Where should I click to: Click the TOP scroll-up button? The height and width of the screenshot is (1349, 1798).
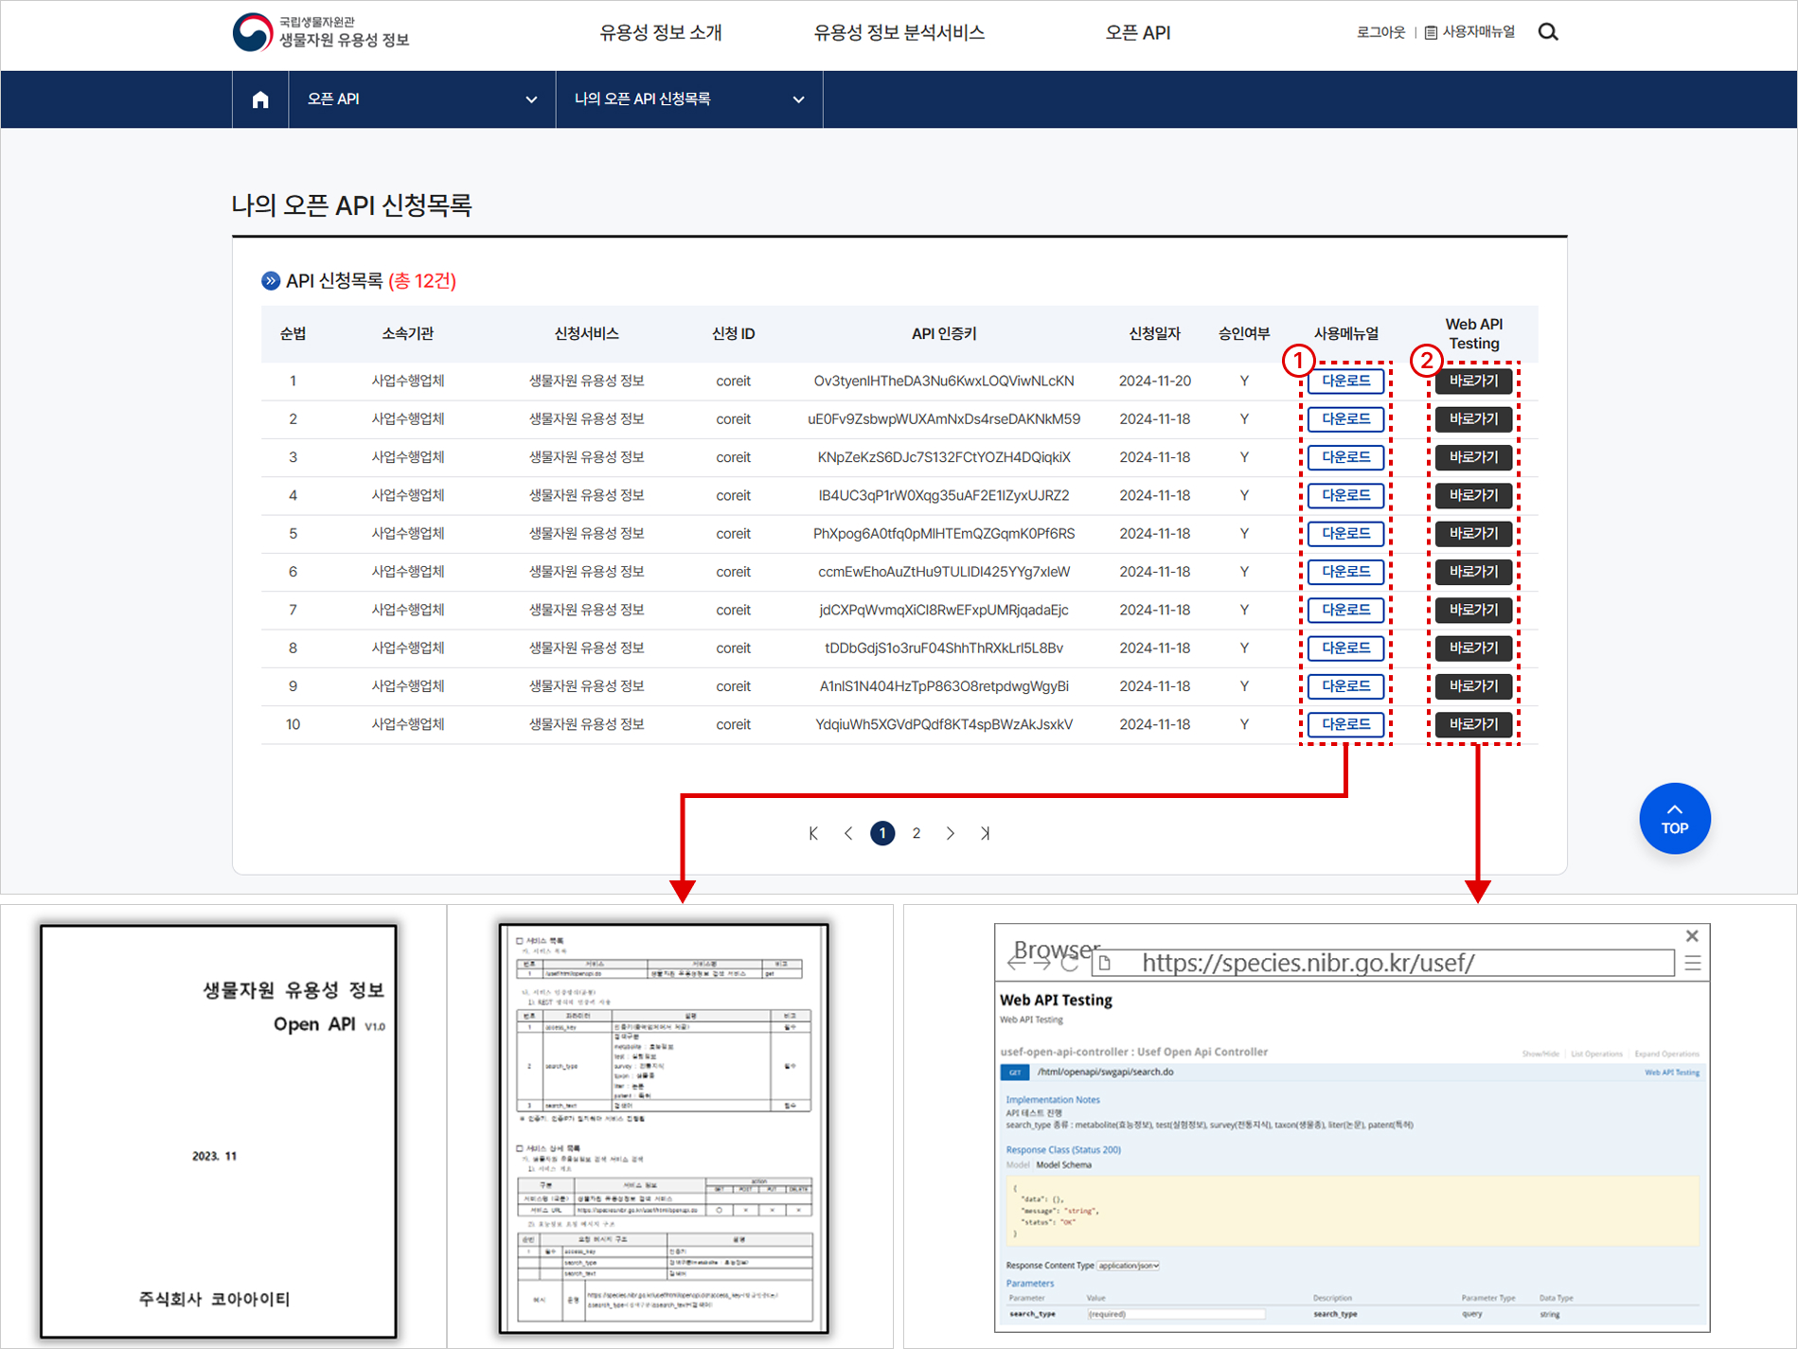click(x=1674, y=818)
